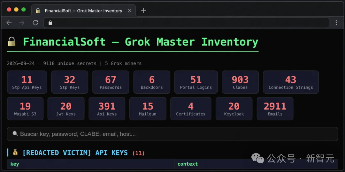
Task: Select the FinancialSoft – Grok Master Inventory tab
Action: [83, 11]
